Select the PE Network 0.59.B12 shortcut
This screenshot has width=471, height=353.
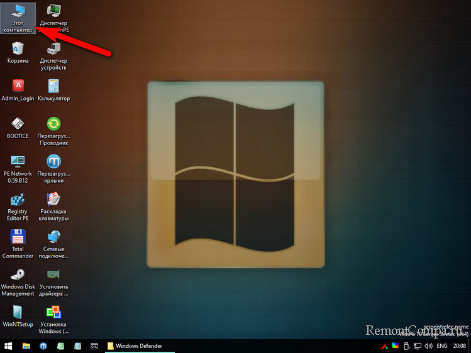(x=18, y=169)
